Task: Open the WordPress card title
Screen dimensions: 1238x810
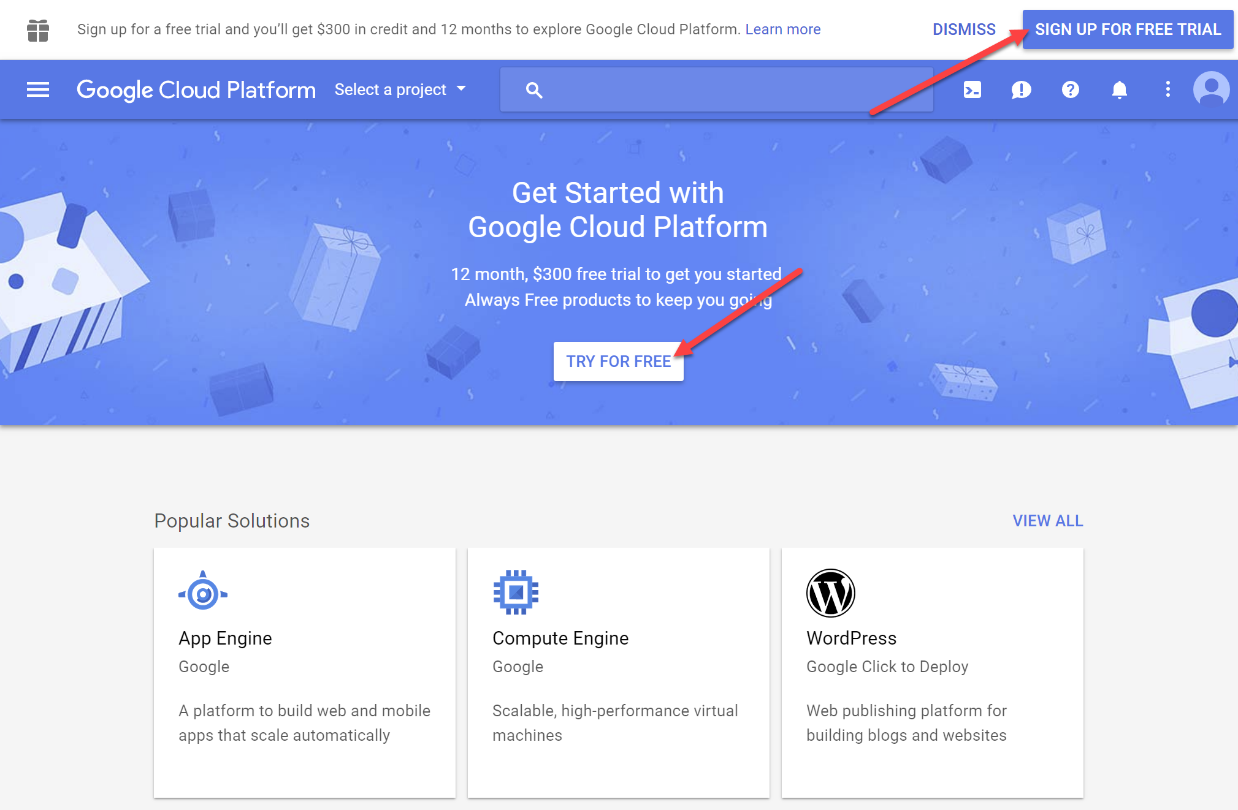Action: [x=851, y=638]
